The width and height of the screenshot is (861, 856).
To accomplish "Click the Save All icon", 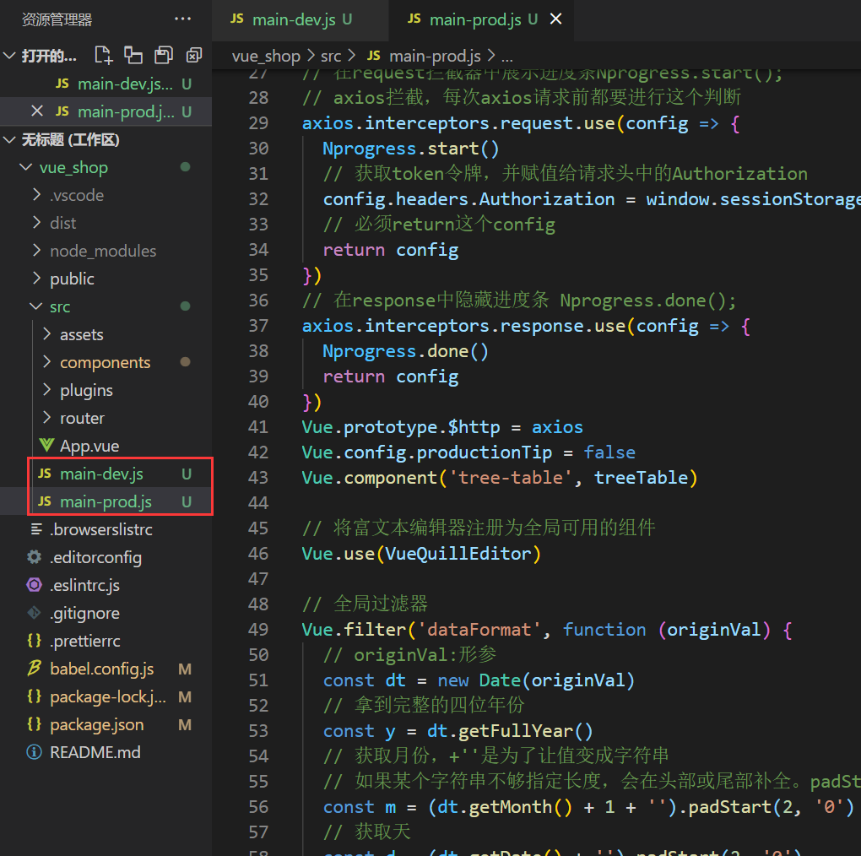I will click(x=163, y=56).
